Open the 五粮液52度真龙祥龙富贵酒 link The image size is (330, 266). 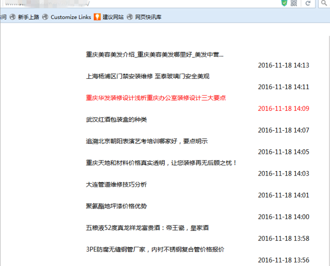pos(147,228)
